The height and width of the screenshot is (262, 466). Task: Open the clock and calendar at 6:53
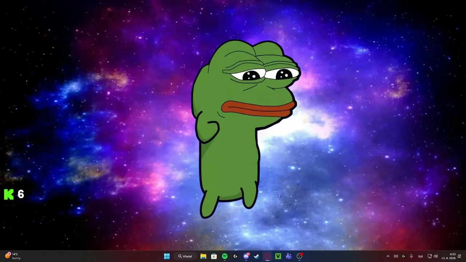pyautogui.click(x=449, y=256)
